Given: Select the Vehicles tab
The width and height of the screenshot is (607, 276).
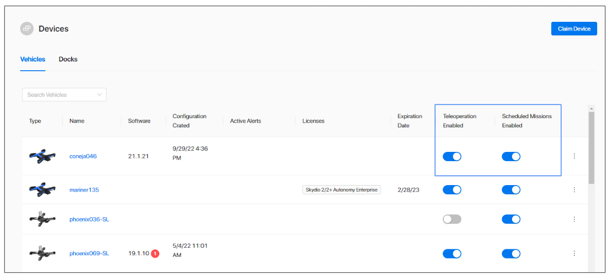Looking at the screenshot, I should click(33, 59).
